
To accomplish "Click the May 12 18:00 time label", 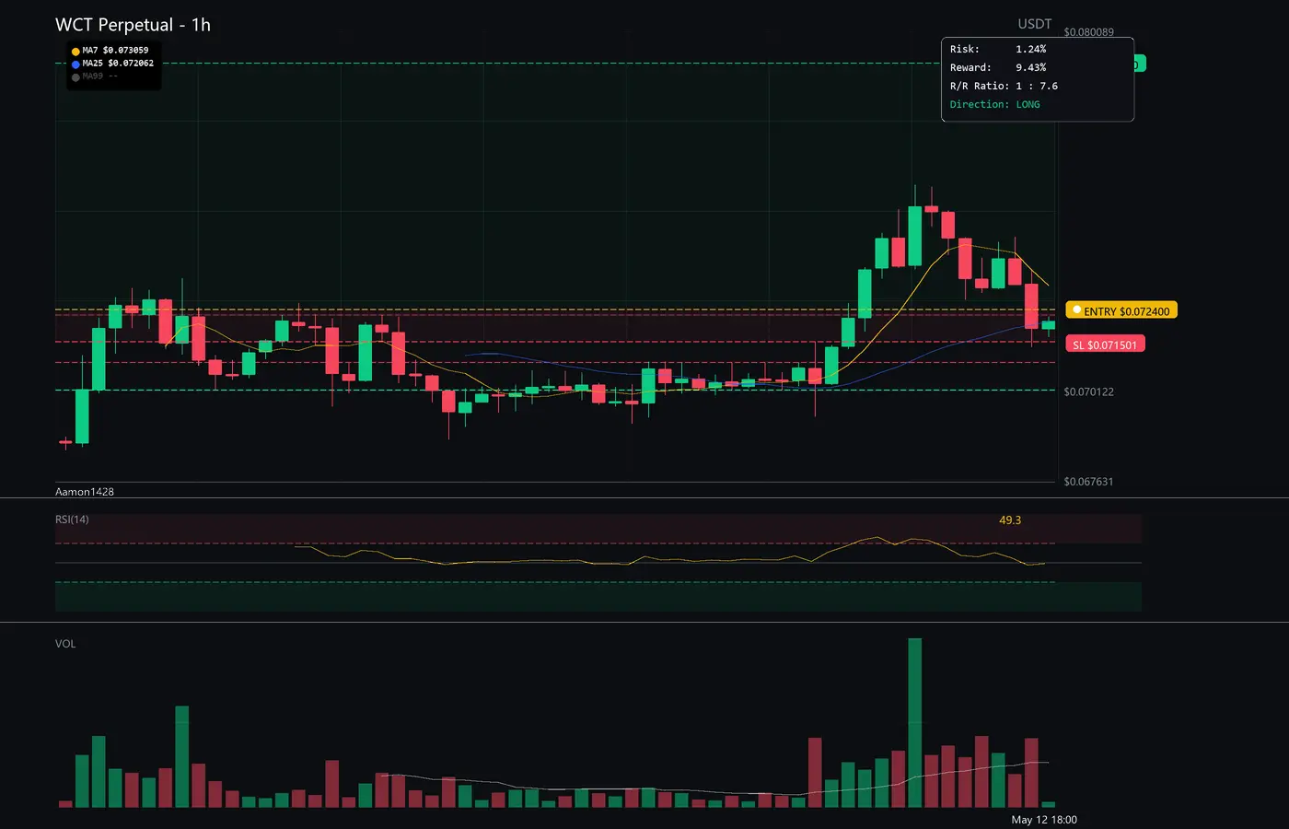I will coord(1044,820).
